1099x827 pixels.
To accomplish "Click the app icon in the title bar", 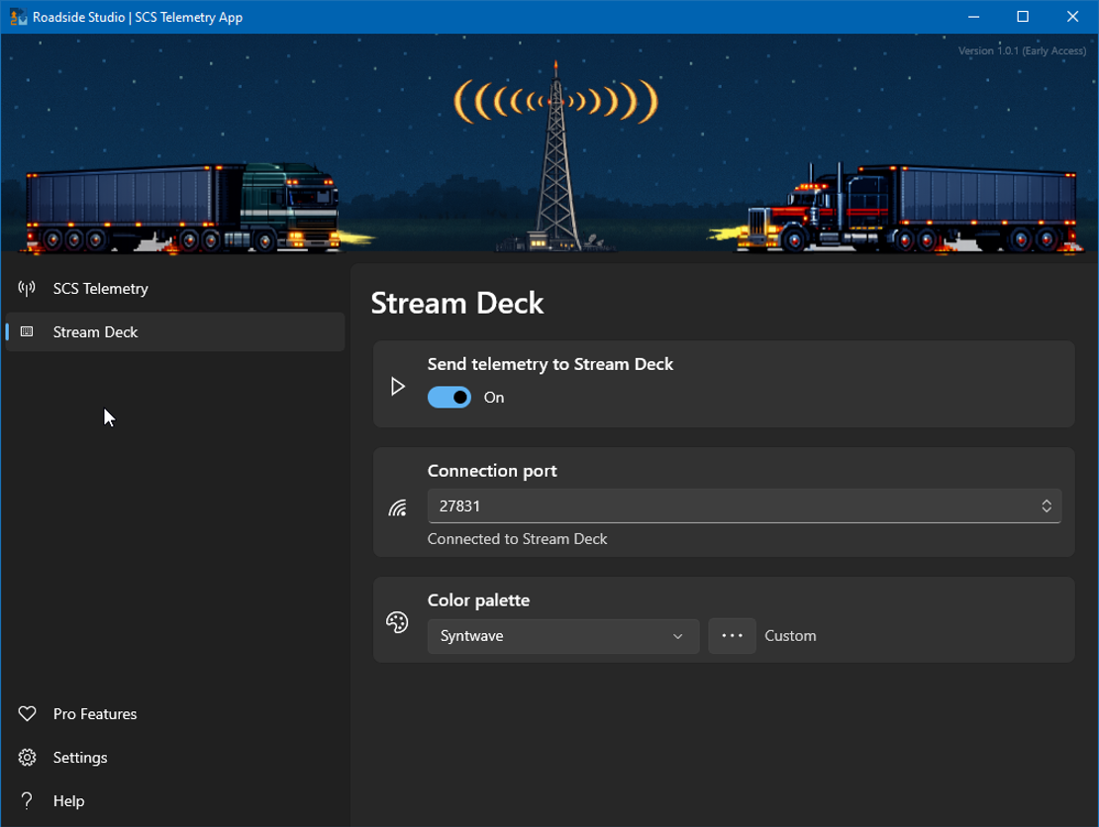I will (18, 17).
